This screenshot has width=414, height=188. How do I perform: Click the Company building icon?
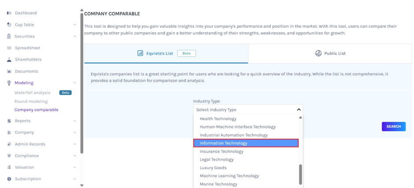9,132
